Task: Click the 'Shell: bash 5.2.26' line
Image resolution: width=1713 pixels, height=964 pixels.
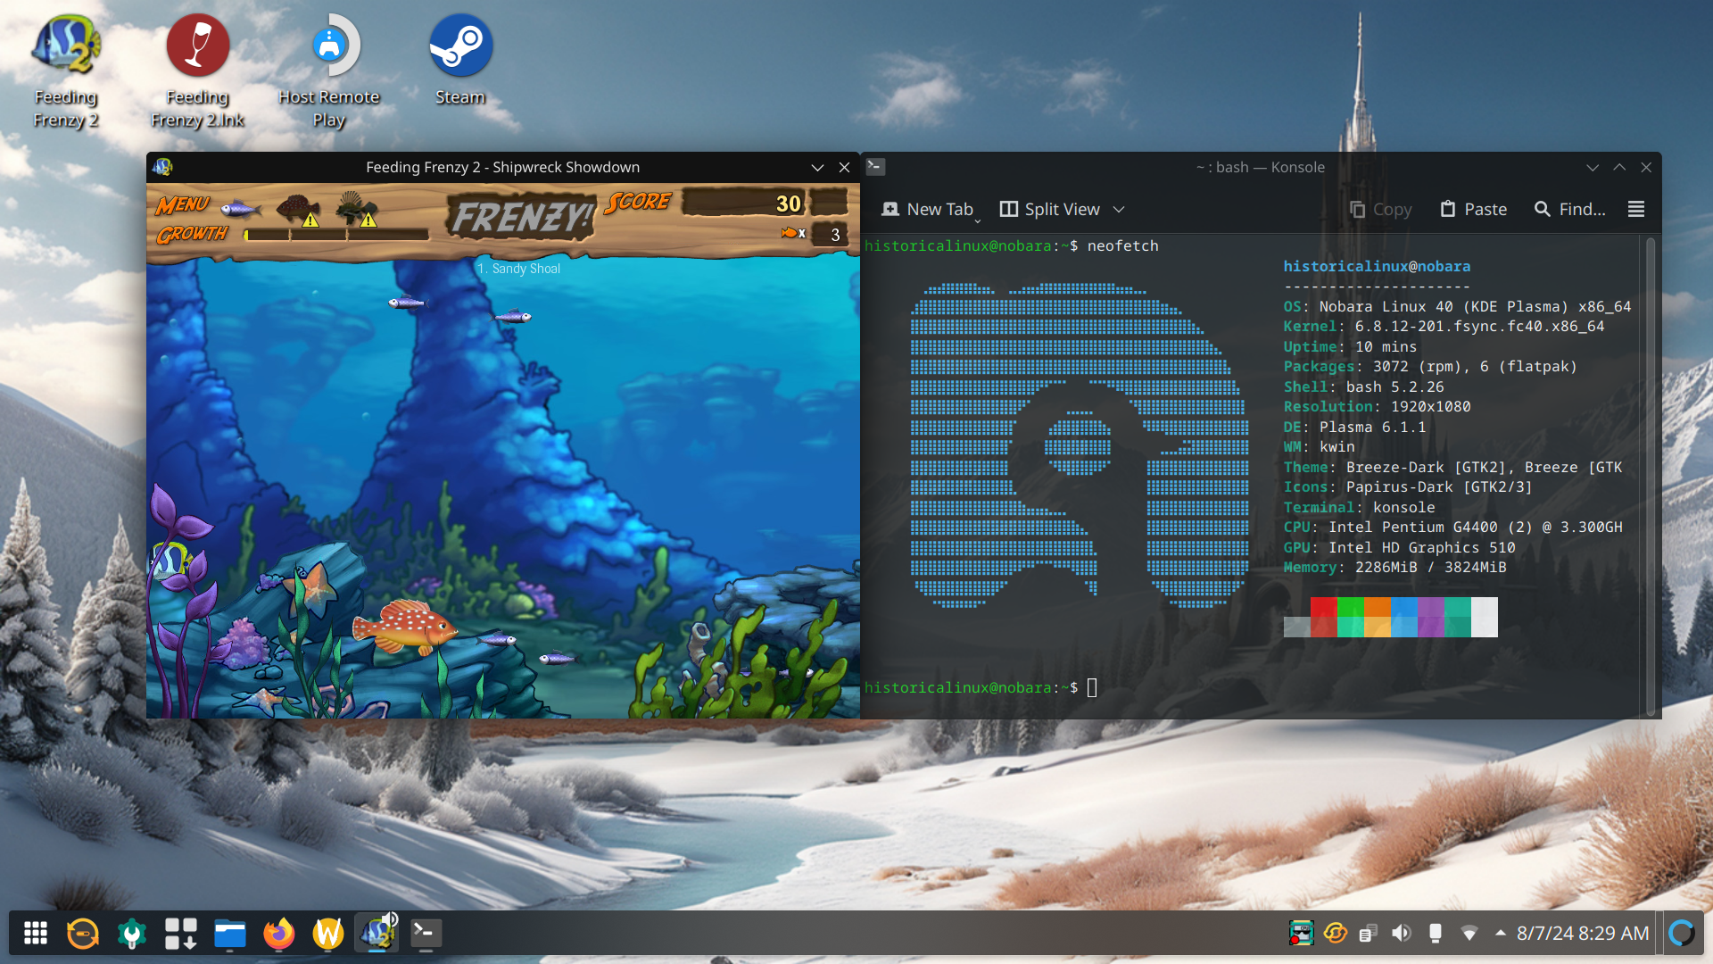Action: (x=1363, y=386)
